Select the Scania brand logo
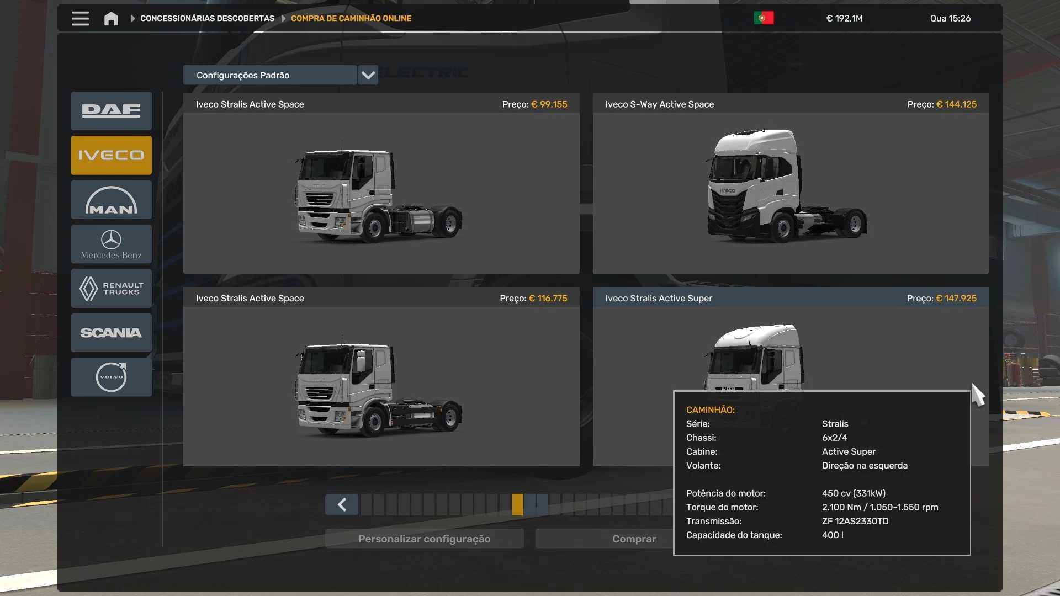The width and height of the screenshot is (1060, 596). [111, 333]
